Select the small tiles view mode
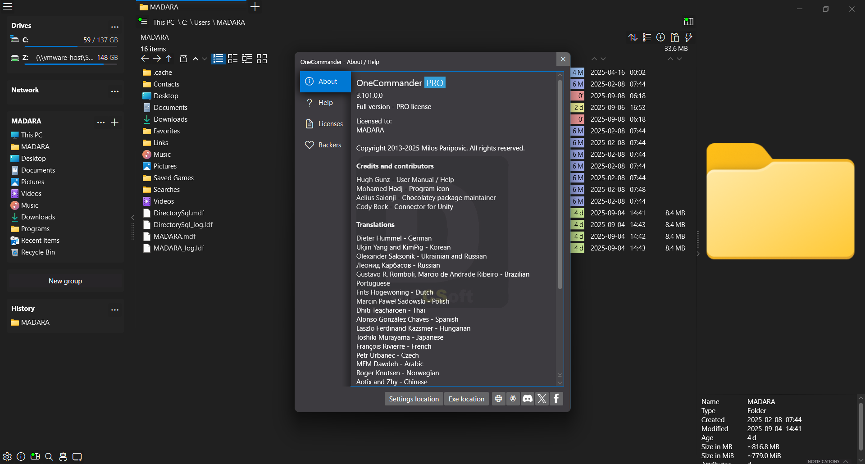The width and height of the screenshot is (865, 464). [x=233, y=59]
